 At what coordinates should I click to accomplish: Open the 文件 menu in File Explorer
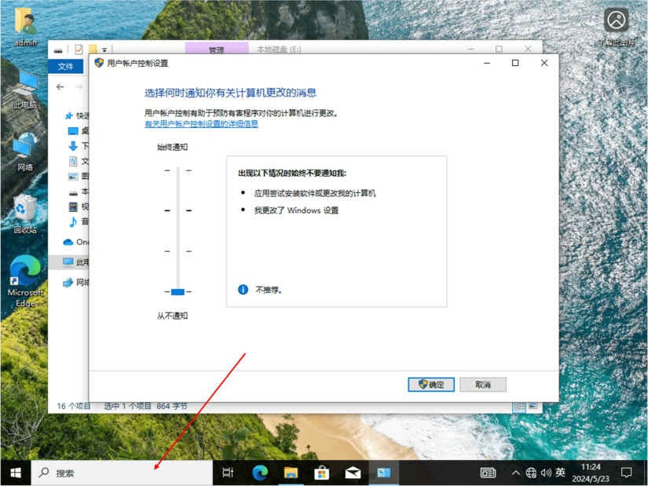[x=66, y=66]
